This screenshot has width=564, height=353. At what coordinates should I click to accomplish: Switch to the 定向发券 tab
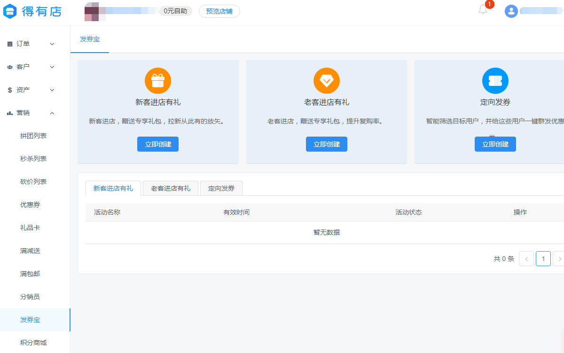[x=221, y=188]
